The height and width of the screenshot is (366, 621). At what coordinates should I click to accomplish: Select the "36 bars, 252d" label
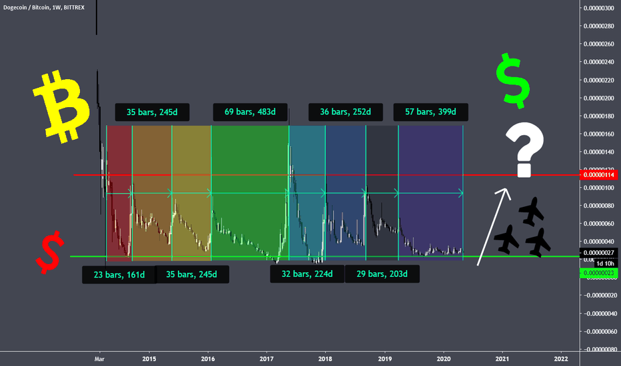point(345,112)
